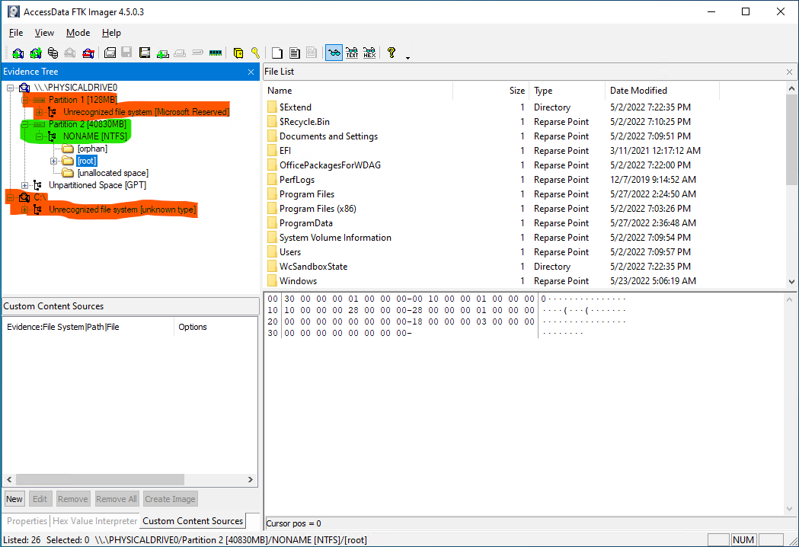Click the File List scroll down arrow
The image size is (799, 547).
coord(791,281)
